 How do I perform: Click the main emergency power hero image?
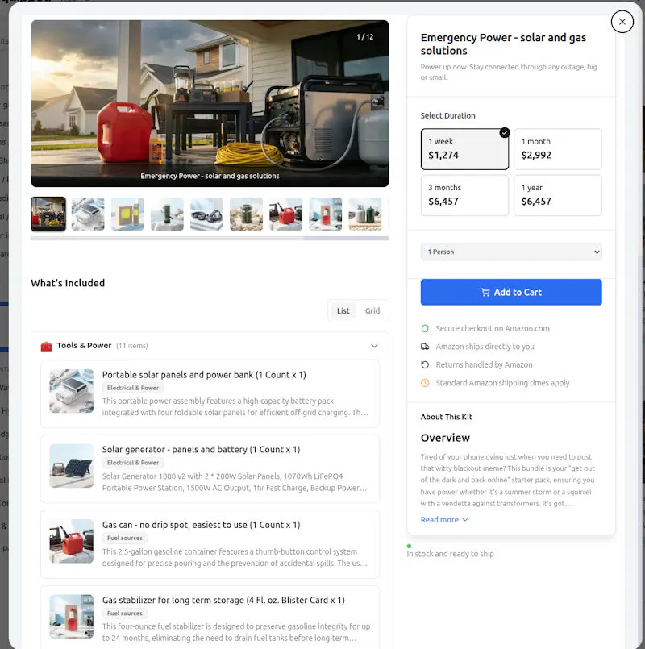pos(210,103)
